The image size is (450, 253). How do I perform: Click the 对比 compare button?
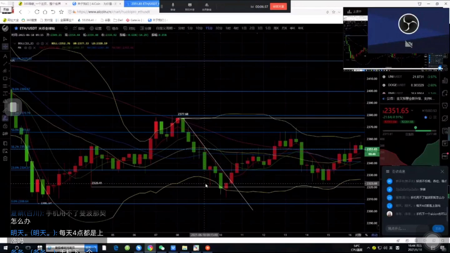click(129, 28)
